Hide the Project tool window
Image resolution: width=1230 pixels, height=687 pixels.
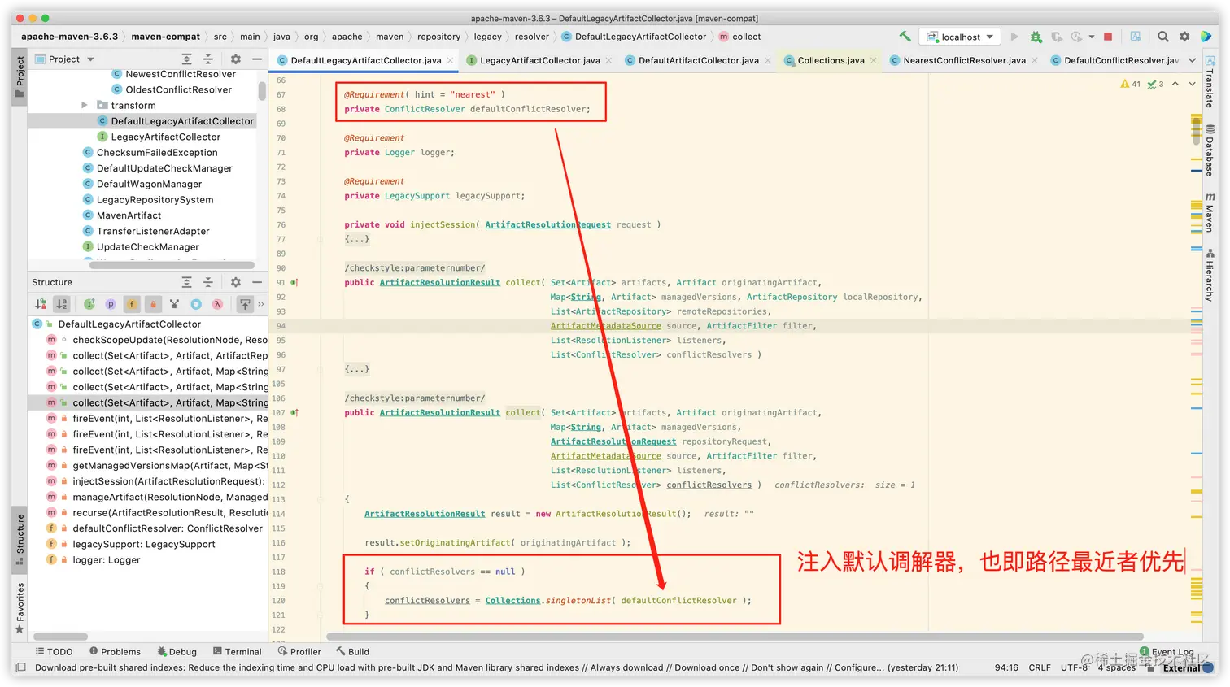pyautogui.click(x=256, y=59)
